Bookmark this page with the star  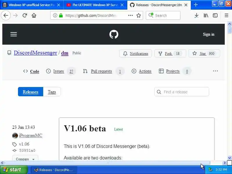point(139,15)
